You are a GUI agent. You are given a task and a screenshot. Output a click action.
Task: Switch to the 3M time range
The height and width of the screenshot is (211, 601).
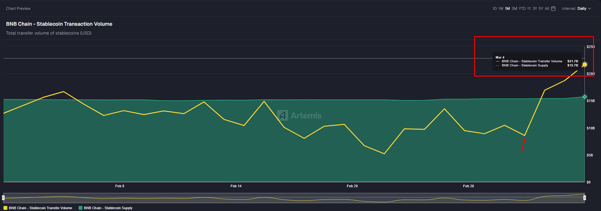514,9
